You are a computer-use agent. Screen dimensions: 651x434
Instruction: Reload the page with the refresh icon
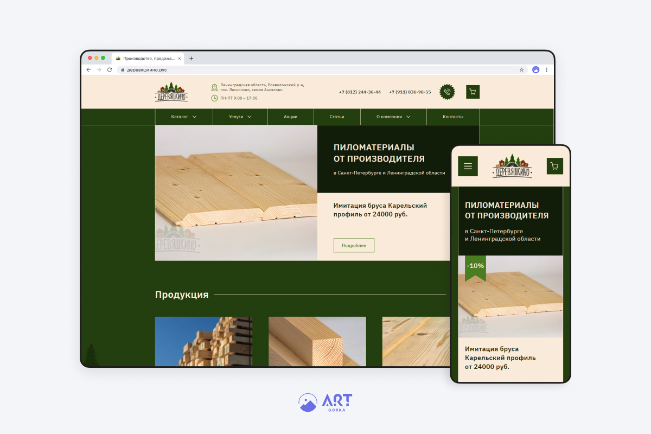click(x=109, y=69)
